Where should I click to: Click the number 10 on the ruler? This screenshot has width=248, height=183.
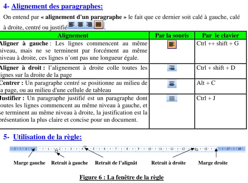point(149,149)
